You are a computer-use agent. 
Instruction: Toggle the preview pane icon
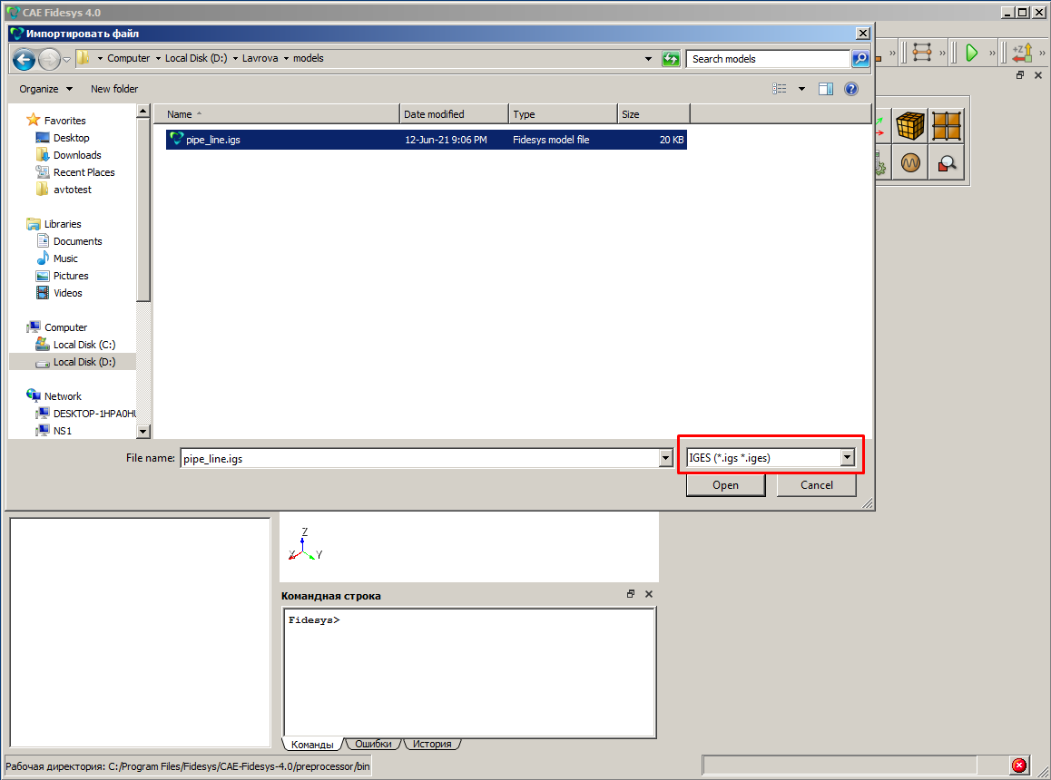(826, 89)
